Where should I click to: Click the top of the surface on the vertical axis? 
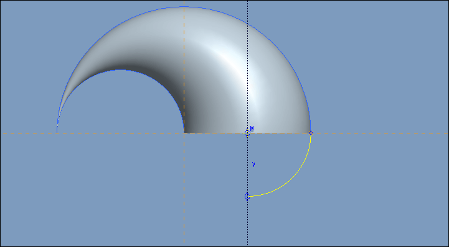coord(184,6)
